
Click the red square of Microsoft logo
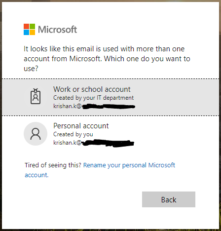click(26, 26)
